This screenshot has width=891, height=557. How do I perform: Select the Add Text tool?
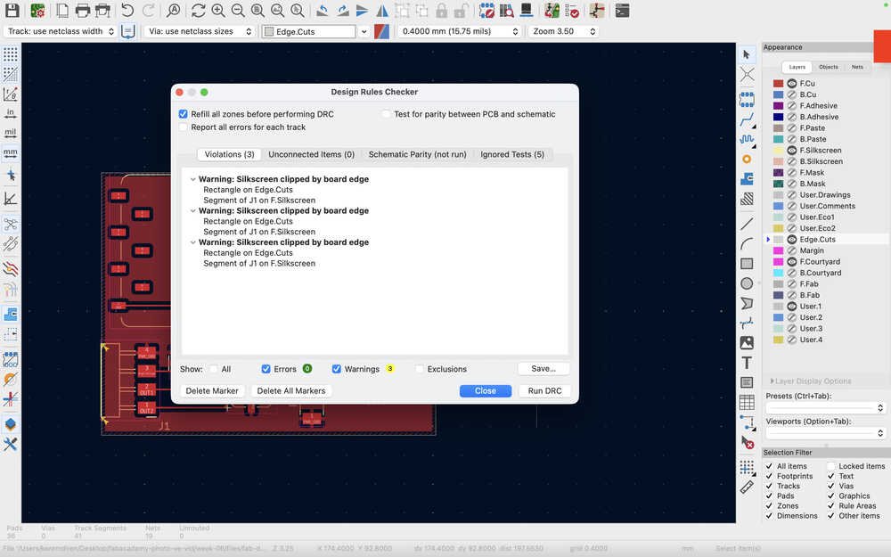pyautogui.click(x=747, y=363)
